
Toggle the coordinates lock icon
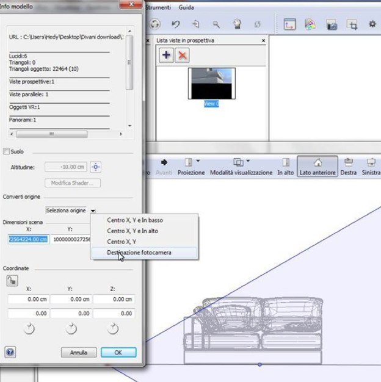click(x=12, y=280)
